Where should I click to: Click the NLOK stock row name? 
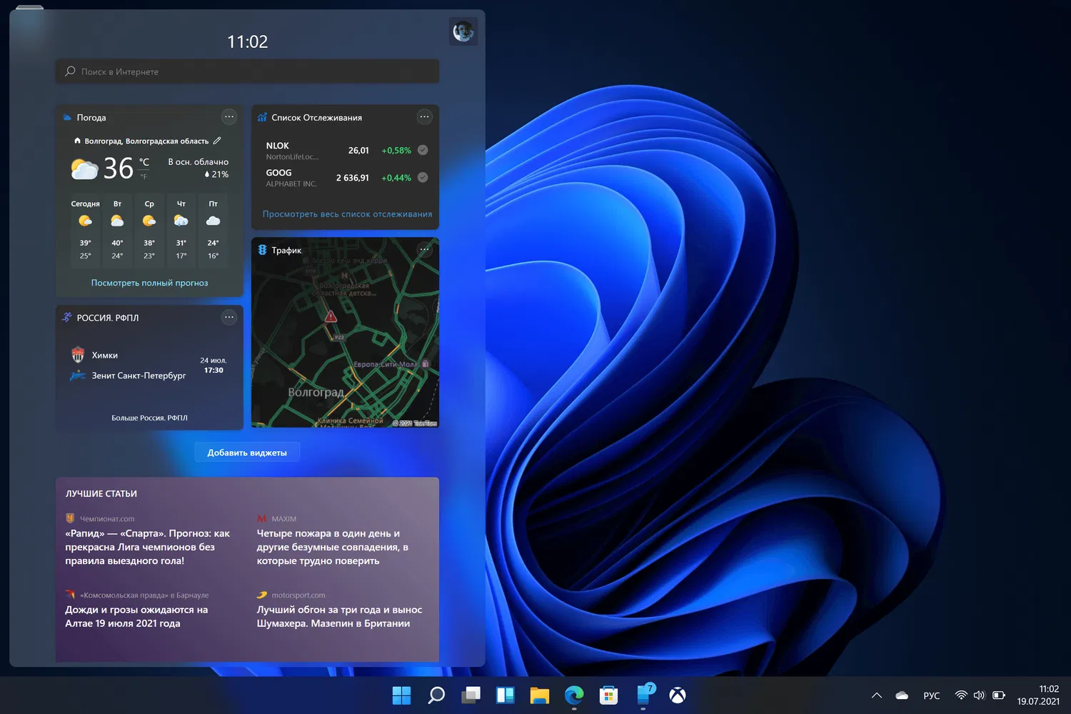[278, 146]
